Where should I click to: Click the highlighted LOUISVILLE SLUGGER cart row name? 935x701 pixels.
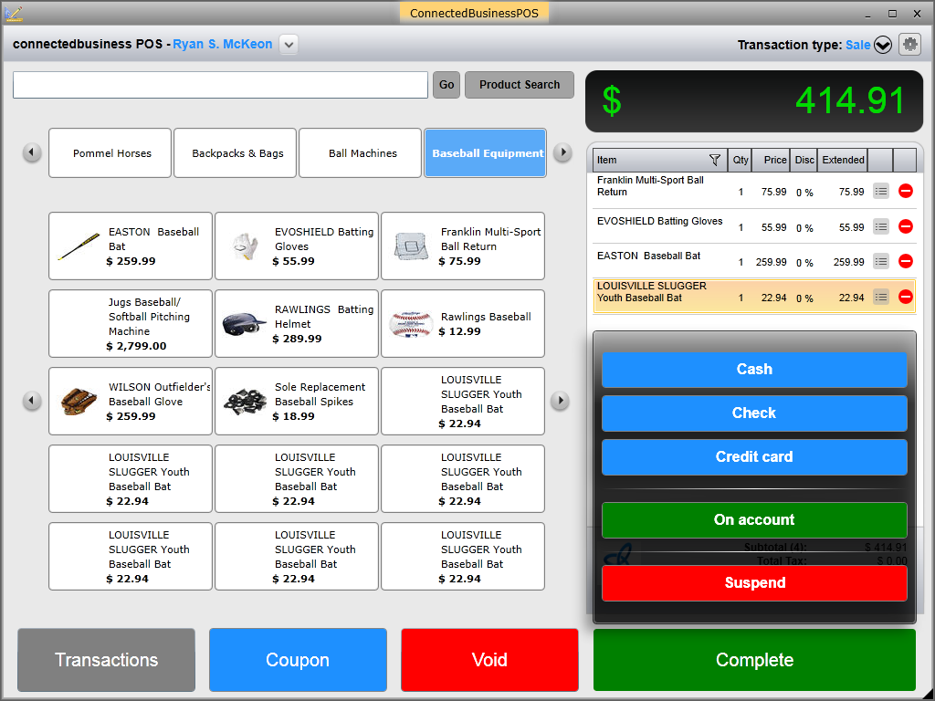(x=652, y=292)
